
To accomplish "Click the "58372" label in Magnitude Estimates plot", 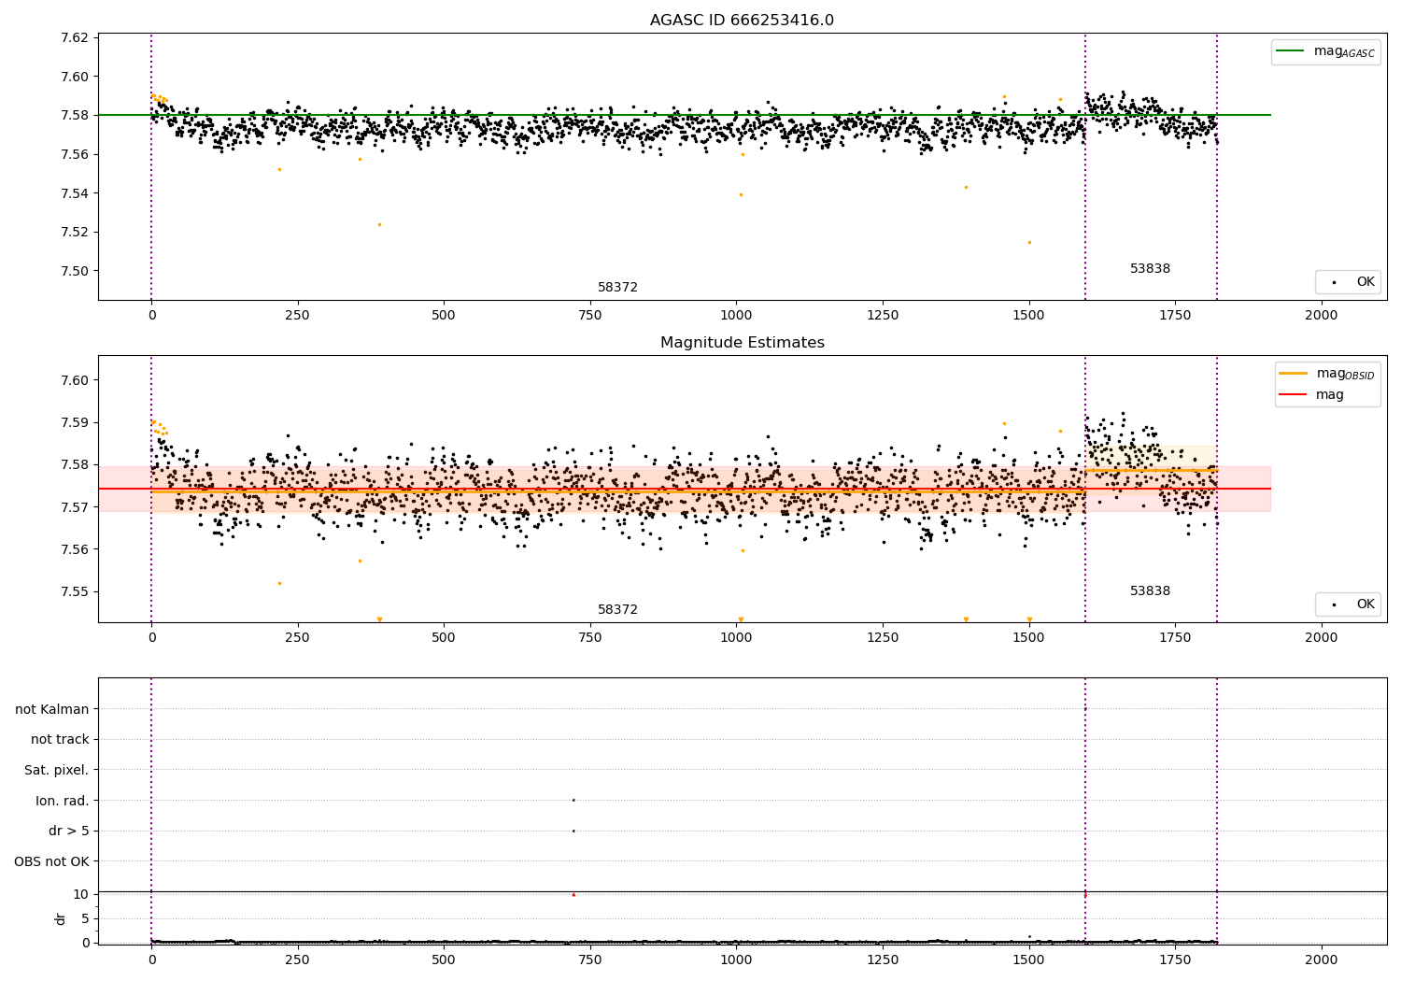I will 617,609.
